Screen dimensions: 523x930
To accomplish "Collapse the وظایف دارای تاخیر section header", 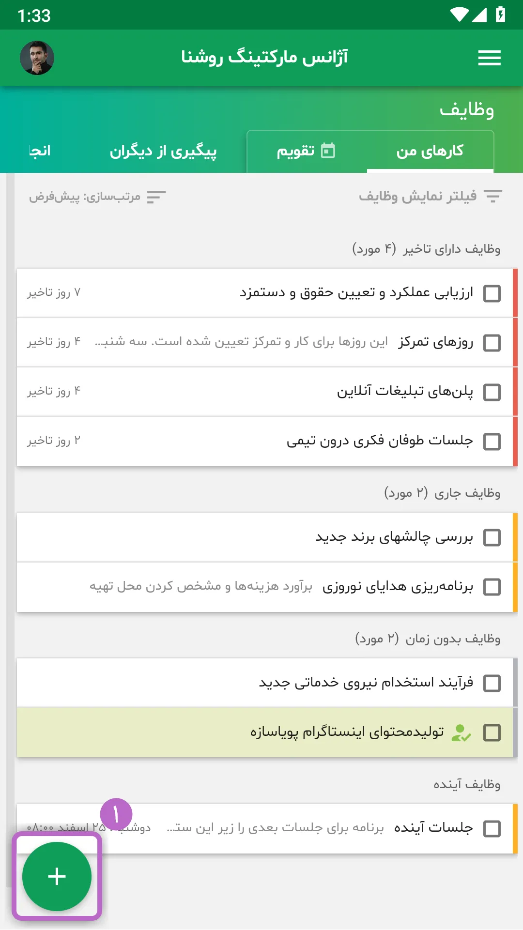I will [426, 249].
